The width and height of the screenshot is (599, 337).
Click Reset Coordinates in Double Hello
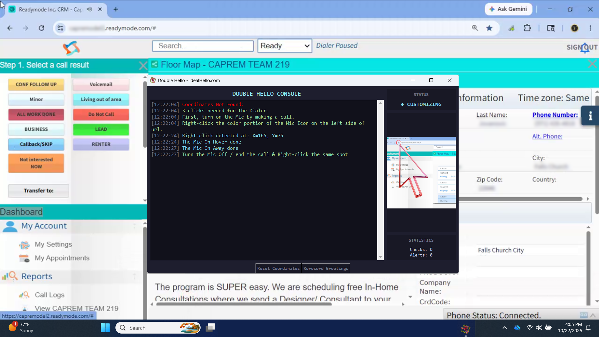coord(278,268)
